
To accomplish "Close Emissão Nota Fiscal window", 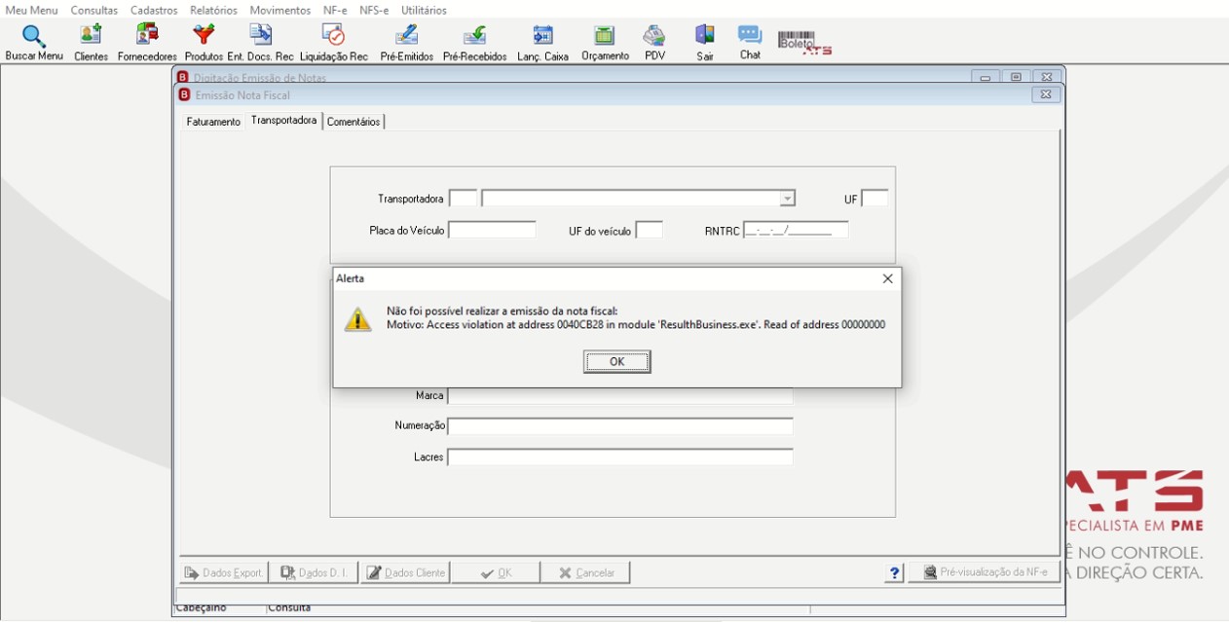I will (x=1045, y=94).
